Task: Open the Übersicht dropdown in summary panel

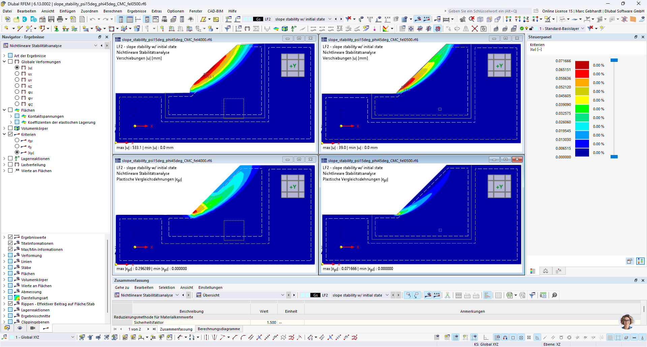Action: coord(283,295)
